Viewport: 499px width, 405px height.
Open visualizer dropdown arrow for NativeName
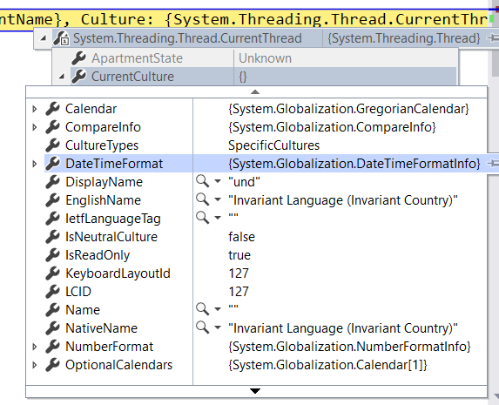[218, 327]
